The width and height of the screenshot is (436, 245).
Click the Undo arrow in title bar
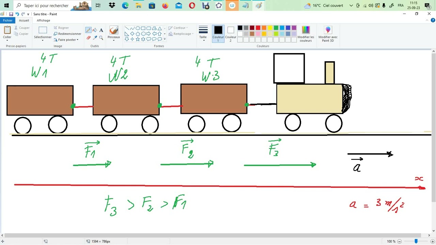(17, 14)
